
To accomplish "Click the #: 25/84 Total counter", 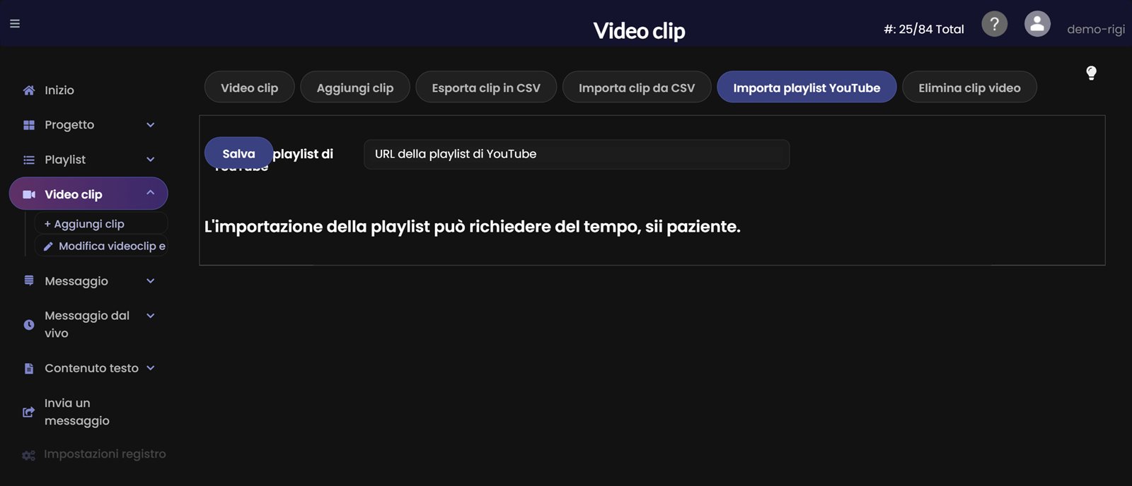I will tap(924, 29).
